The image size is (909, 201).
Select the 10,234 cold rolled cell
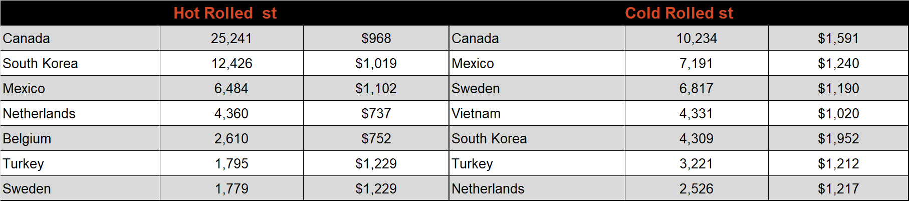coord(697,38)
